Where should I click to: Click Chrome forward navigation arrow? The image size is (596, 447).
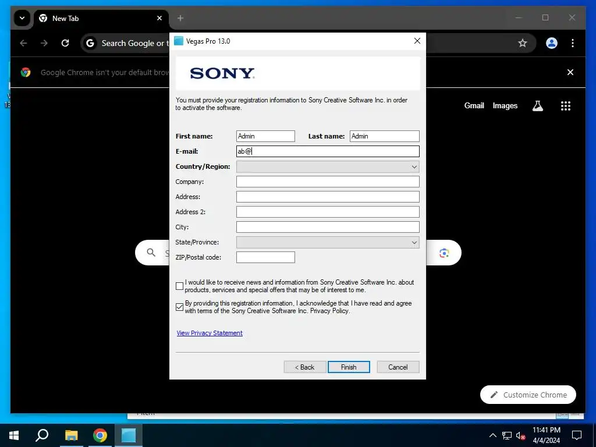pyautogui.click(x=44, y=43)
